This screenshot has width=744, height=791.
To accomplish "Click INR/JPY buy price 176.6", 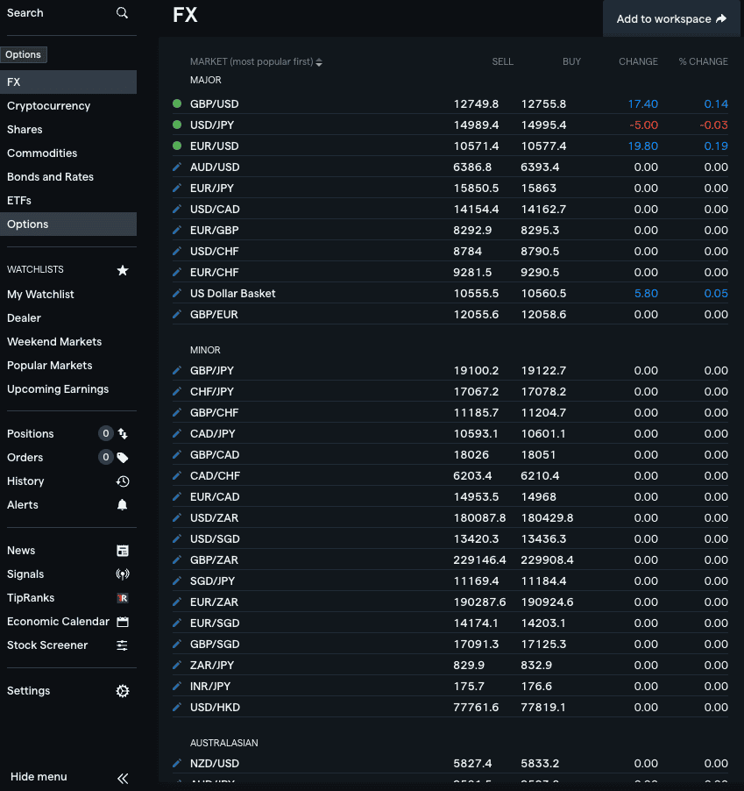I will click(x=536, y=687).
